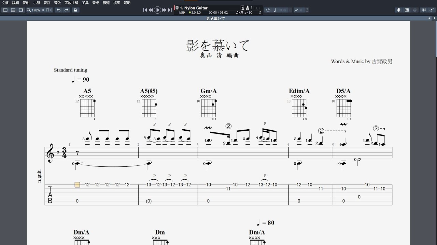Undo the last edit

coord(58,10)
